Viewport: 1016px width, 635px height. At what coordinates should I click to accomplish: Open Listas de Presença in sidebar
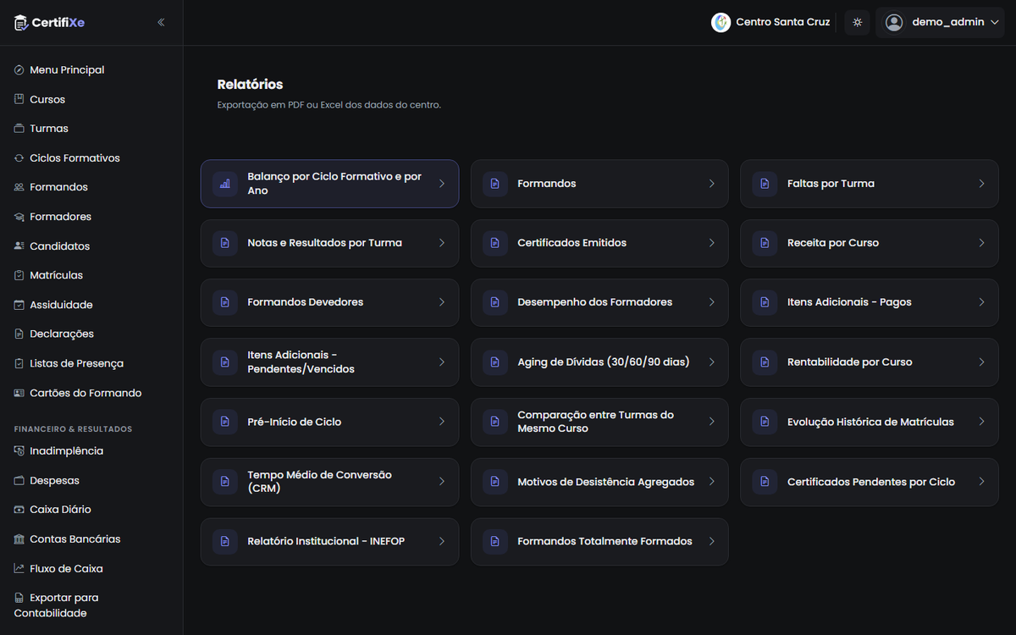pyautogui.click(x=91, y=363)
